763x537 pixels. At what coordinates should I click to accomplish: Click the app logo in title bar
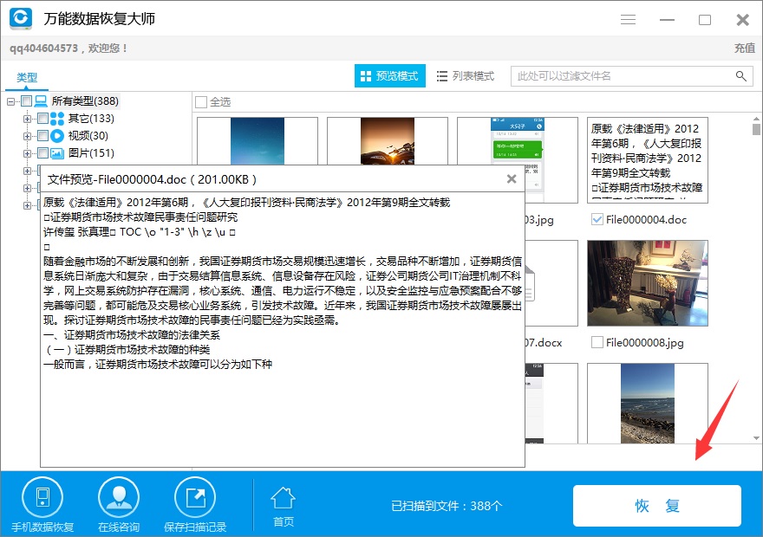click(21, 18)
